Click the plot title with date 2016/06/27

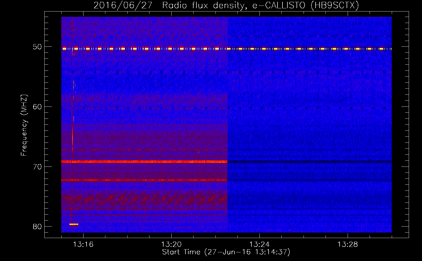226,5
